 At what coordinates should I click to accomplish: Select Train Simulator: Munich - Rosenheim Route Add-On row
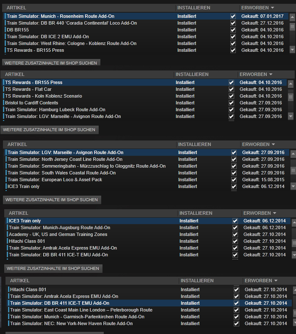click(x=146, y=16)
